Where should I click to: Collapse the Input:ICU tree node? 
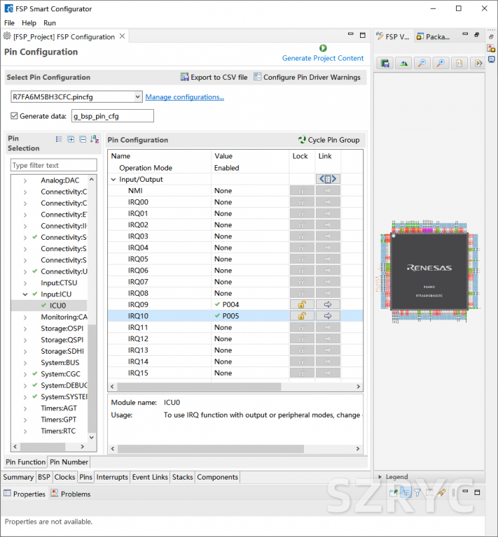(x=25, y=294)
